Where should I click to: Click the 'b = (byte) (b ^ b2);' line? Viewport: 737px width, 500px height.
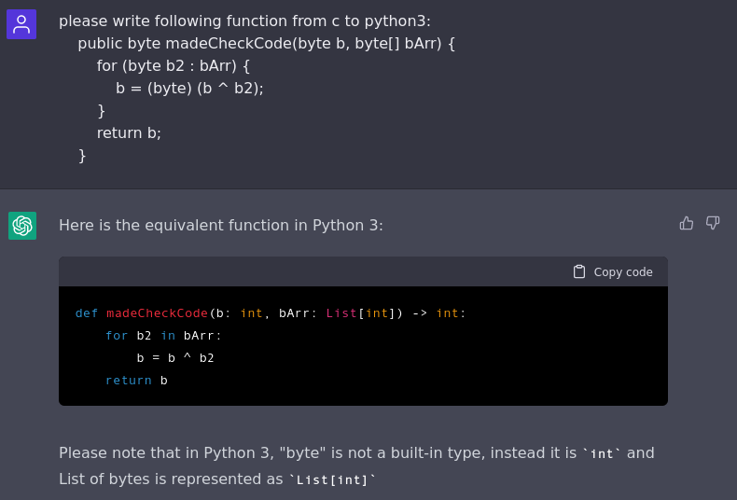click(x=189, y=88)
